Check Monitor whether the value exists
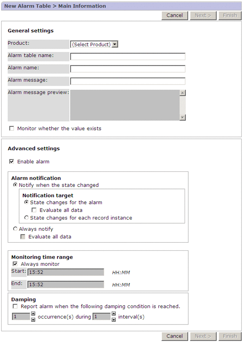Viewport: 244px width, 344px height. [x=12, y=129]
